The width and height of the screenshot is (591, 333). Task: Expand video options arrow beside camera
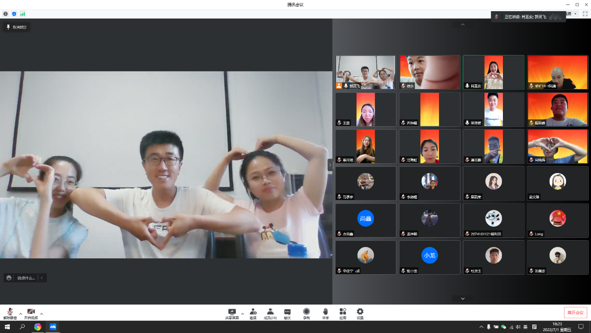point(41,313)
